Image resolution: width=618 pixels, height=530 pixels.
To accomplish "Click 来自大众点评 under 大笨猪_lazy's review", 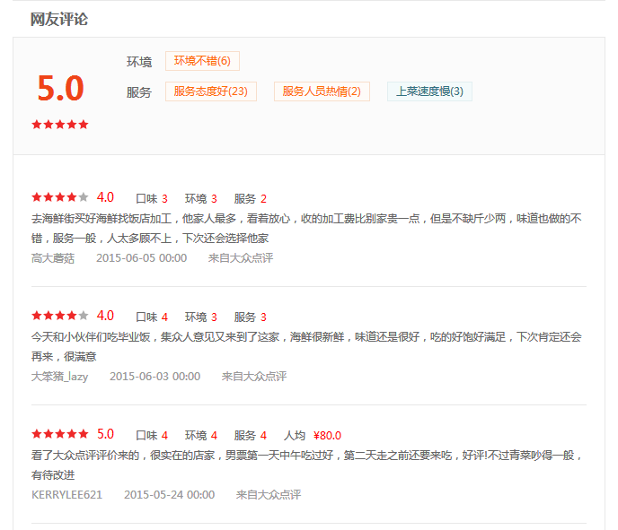I will coord(254,377).
